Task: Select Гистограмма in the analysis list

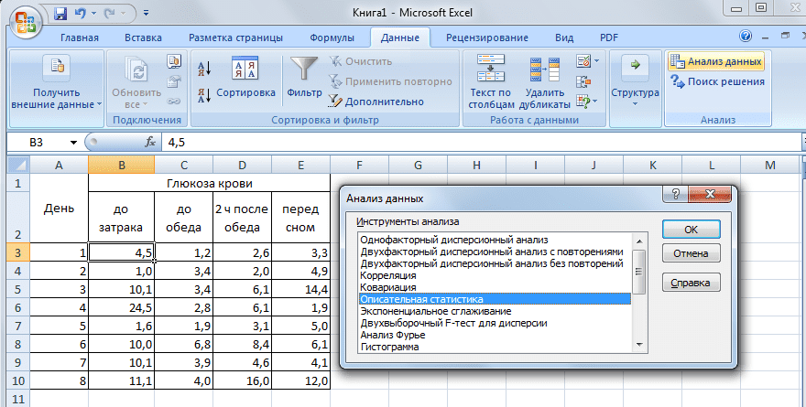Action: 391,347
